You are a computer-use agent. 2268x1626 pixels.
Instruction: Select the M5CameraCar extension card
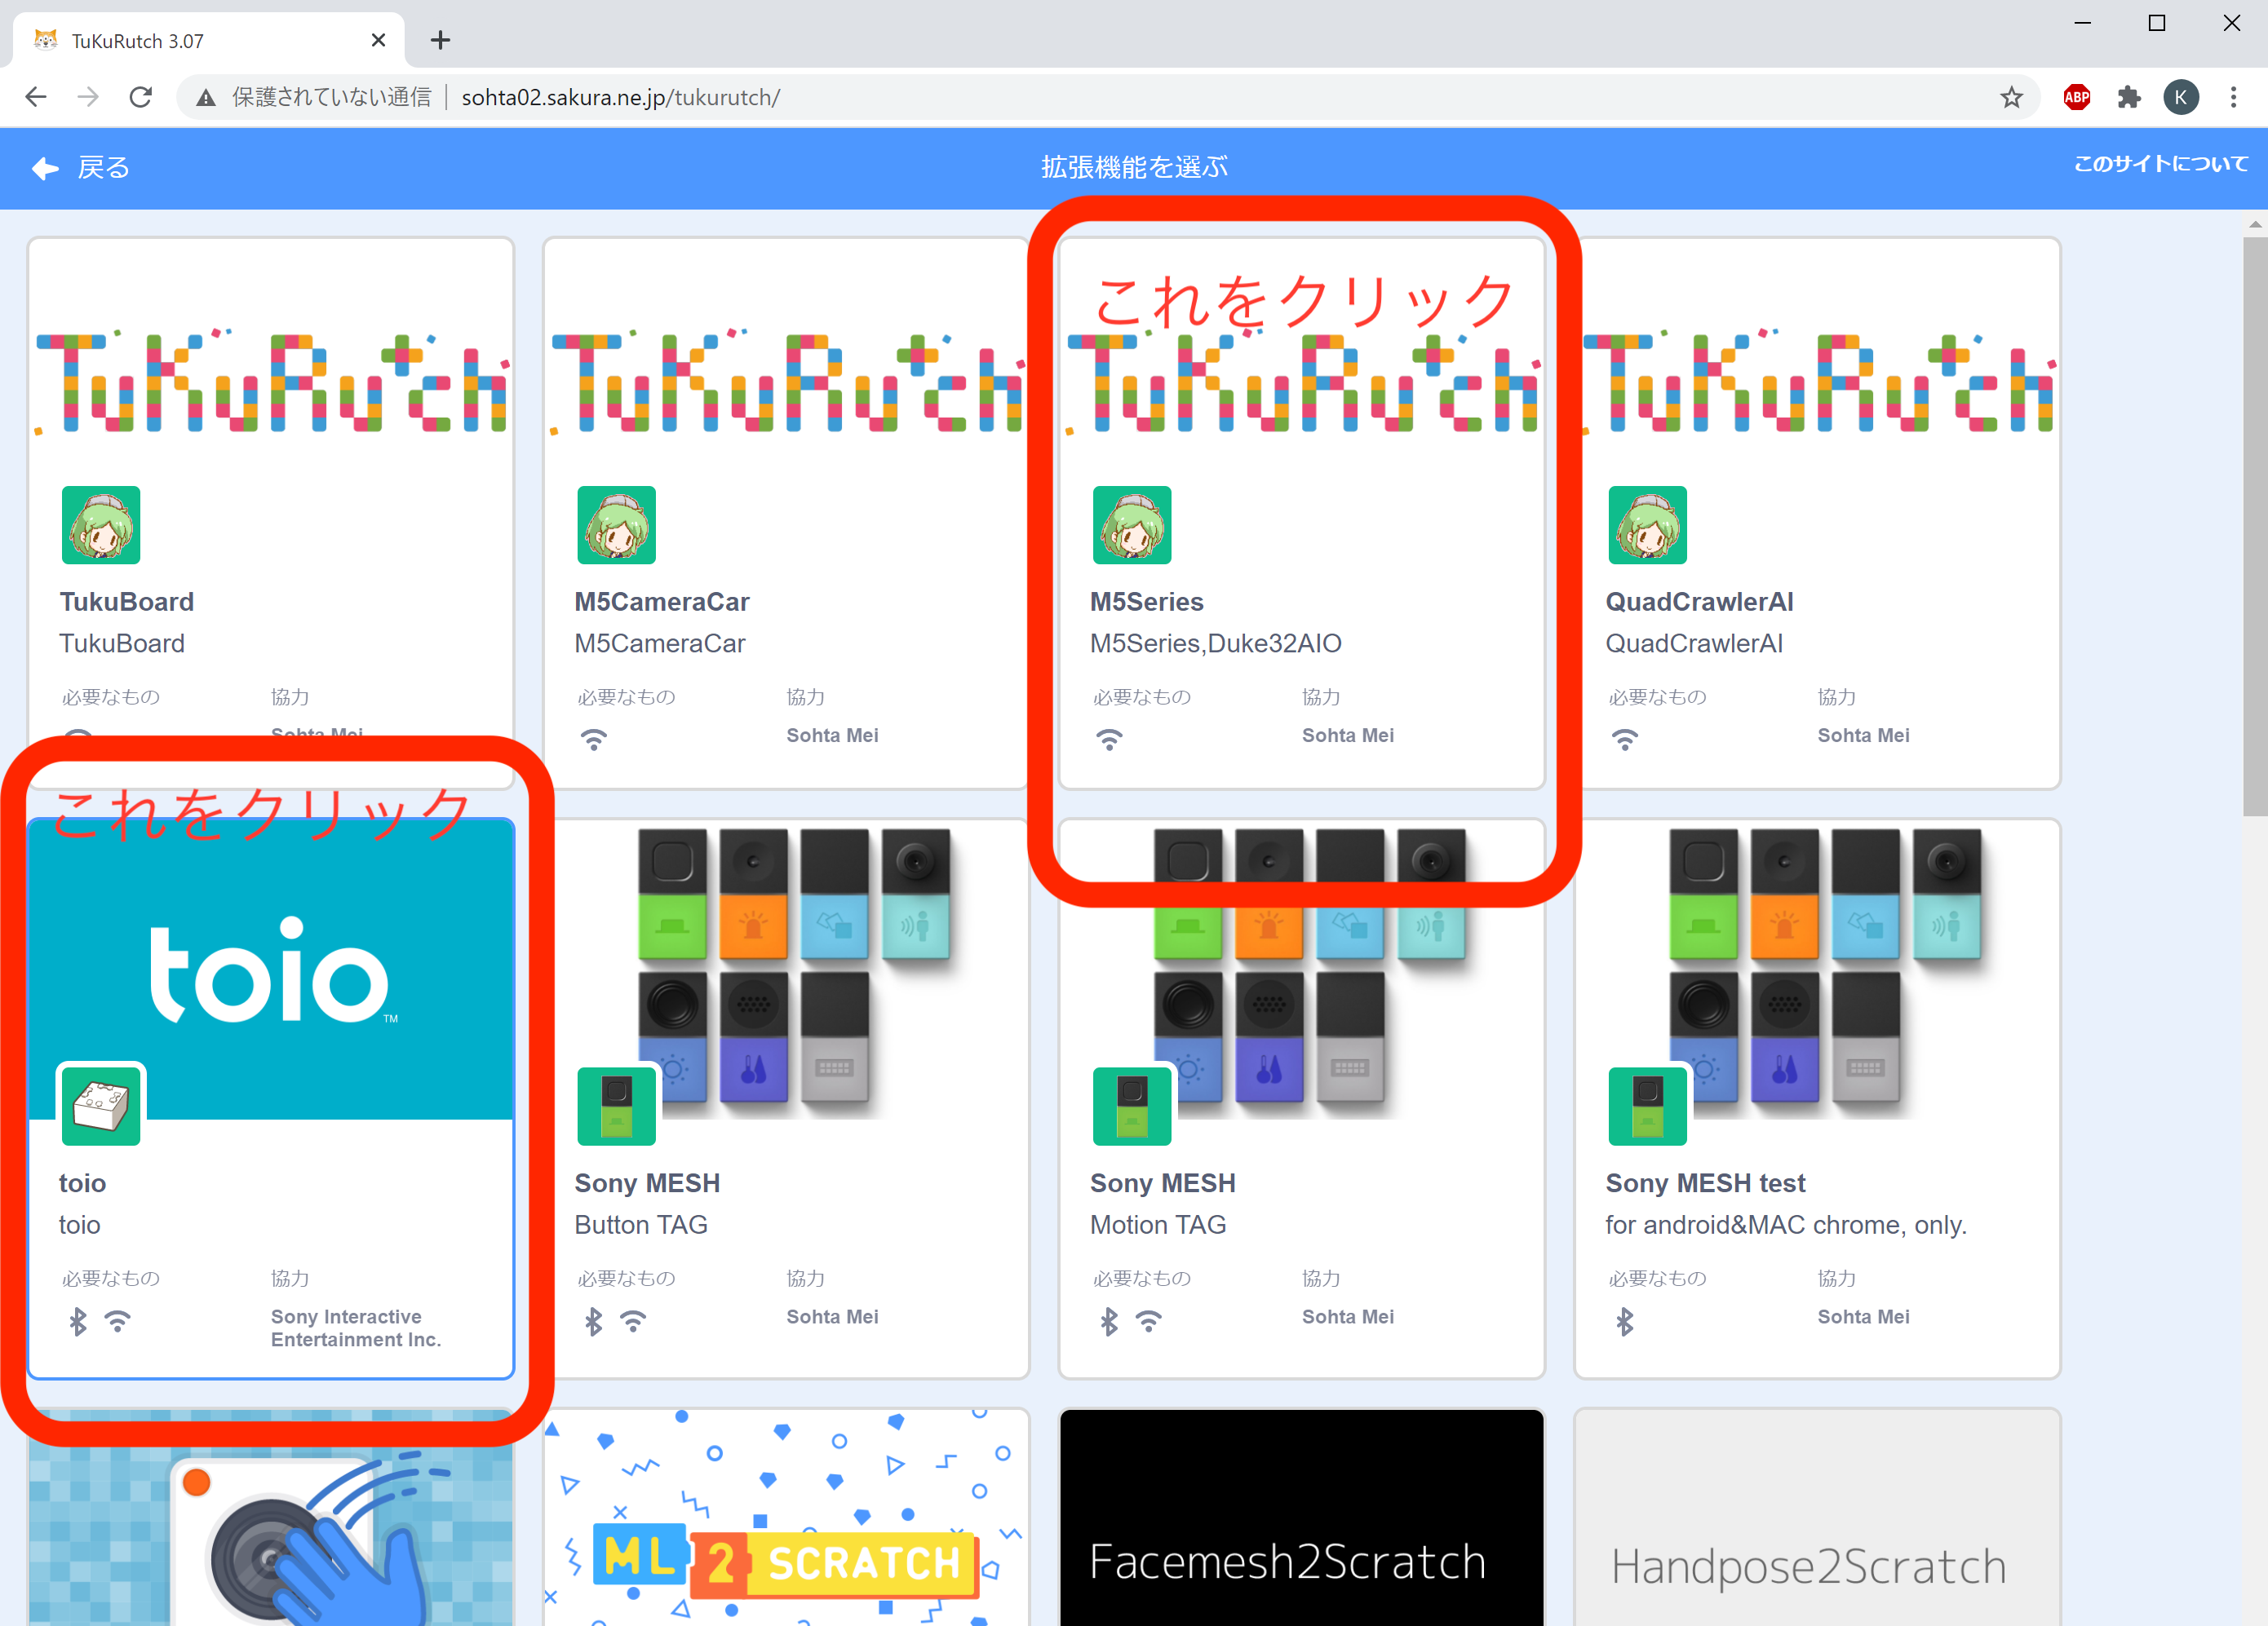tap(785, 513)
